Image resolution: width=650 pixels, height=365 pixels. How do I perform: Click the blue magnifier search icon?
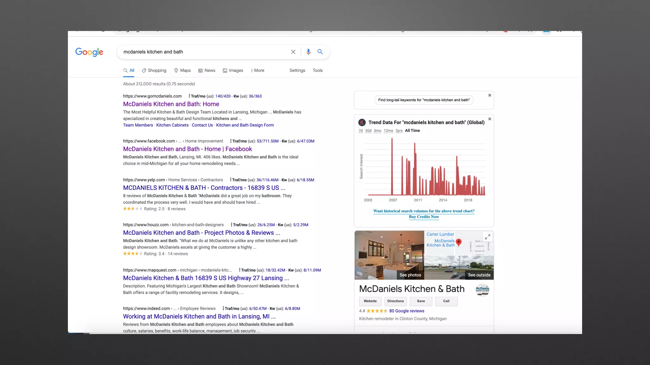320,52
